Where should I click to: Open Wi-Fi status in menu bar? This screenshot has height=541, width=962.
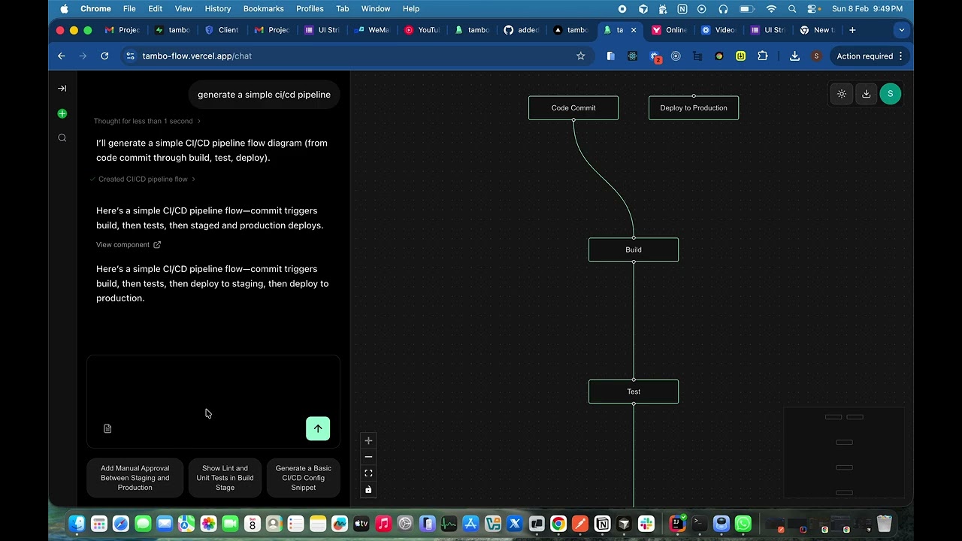click(x=771, y=9)
